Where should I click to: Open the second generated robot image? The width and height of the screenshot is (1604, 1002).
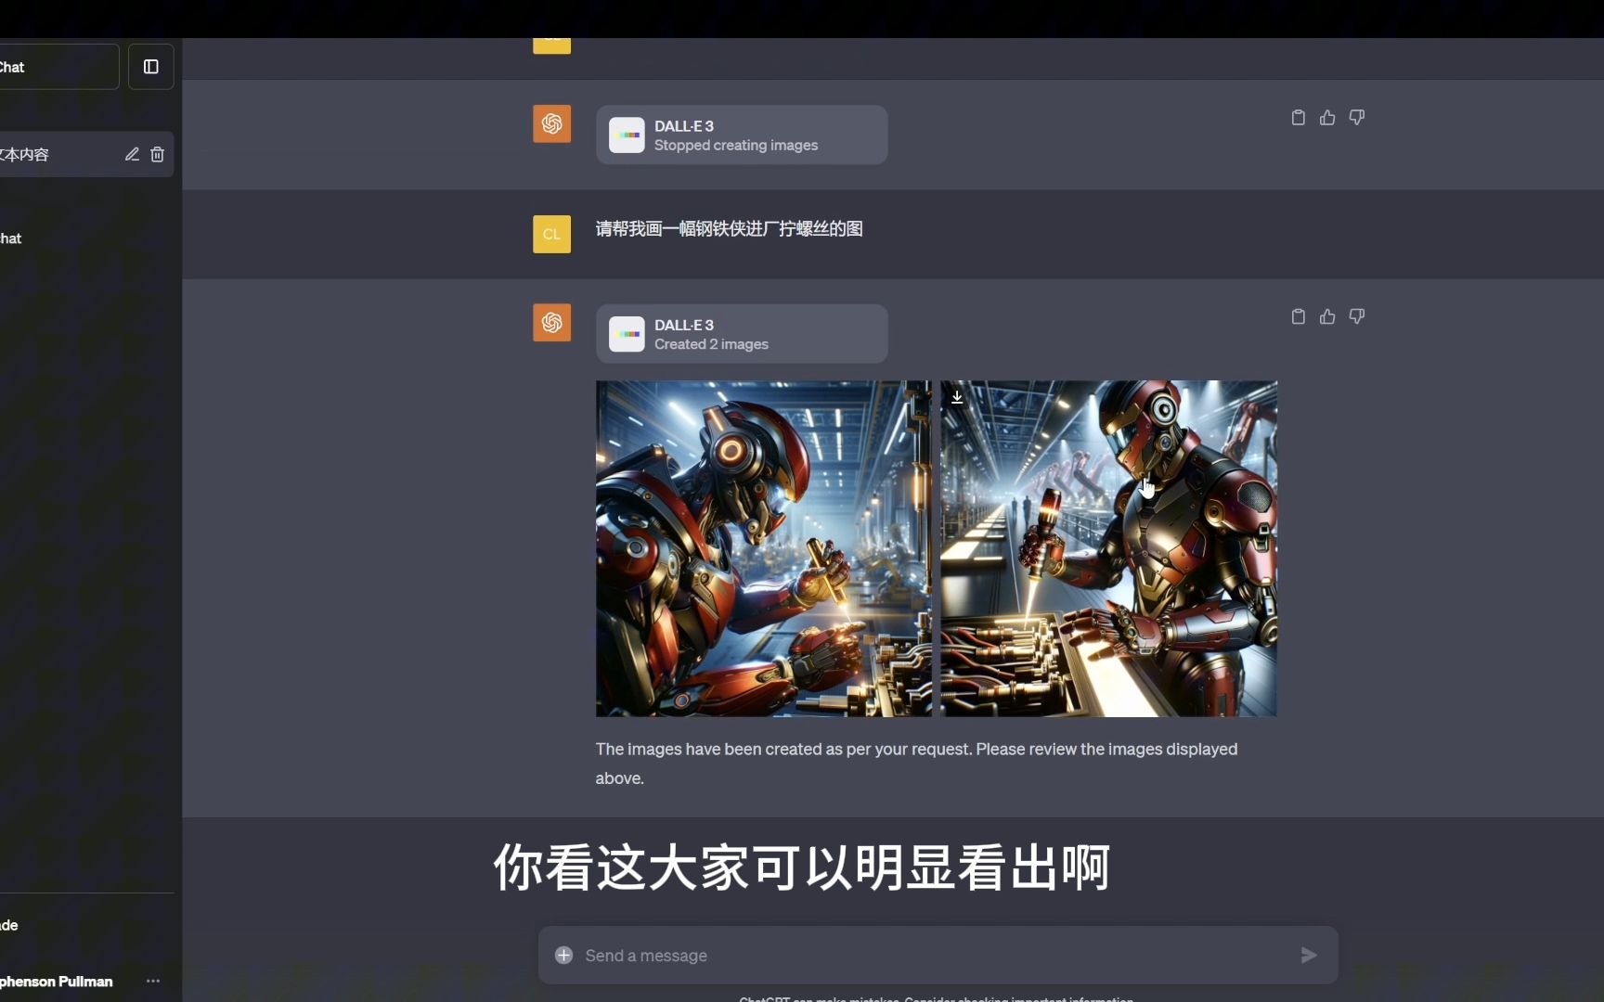[1109, 548]
